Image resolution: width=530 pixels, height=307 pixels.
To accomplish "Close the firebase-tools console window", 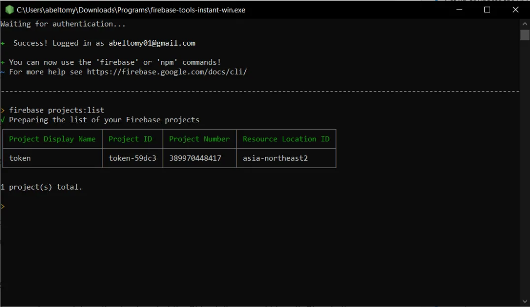I will [515, 9].
